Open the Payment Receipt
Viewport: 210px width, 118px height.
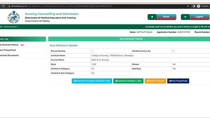pos(155,81)
